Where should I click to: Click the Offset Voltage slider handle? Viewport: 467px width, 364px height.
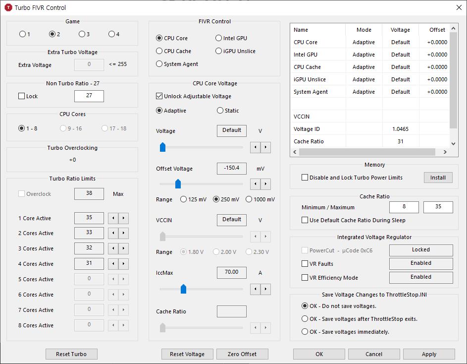coord(178,184)
